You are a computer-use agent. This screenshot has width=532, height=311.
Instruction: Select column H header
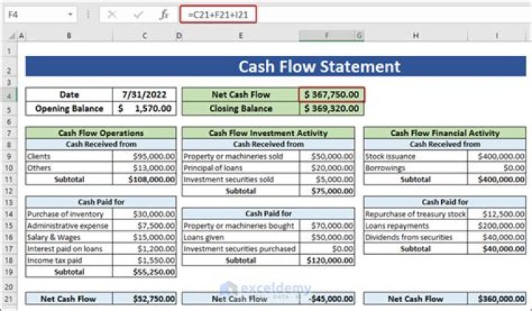tap(415, 35)
